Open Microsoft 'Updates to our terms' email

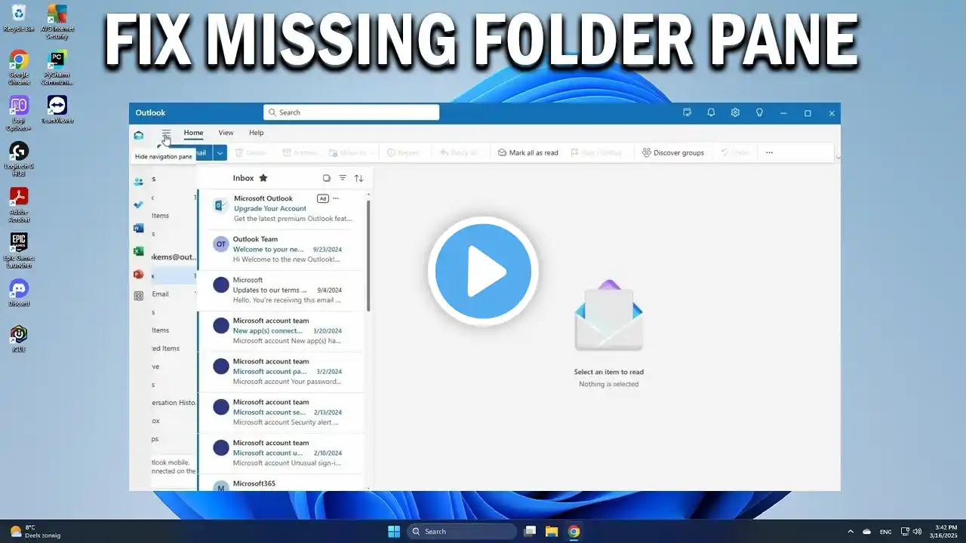[281, 290]
